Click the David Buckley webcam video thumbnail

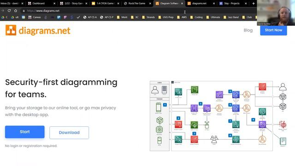point(276,13)
